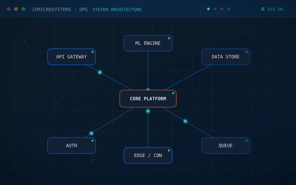This screenshot has height=185, width=296.
Task: Click the SYS OK green indicator dot
Action: (x=263, y=9)
